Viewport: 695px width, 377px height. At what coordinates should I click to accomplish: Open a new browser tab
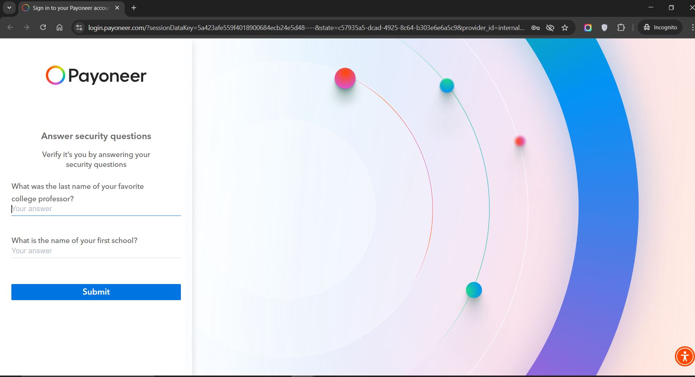click(x=134, y=8)
